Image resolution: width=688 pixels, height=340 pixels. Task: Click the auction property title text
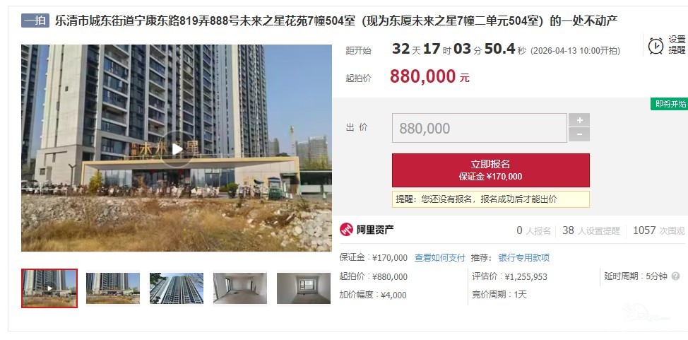click(336, 20)
